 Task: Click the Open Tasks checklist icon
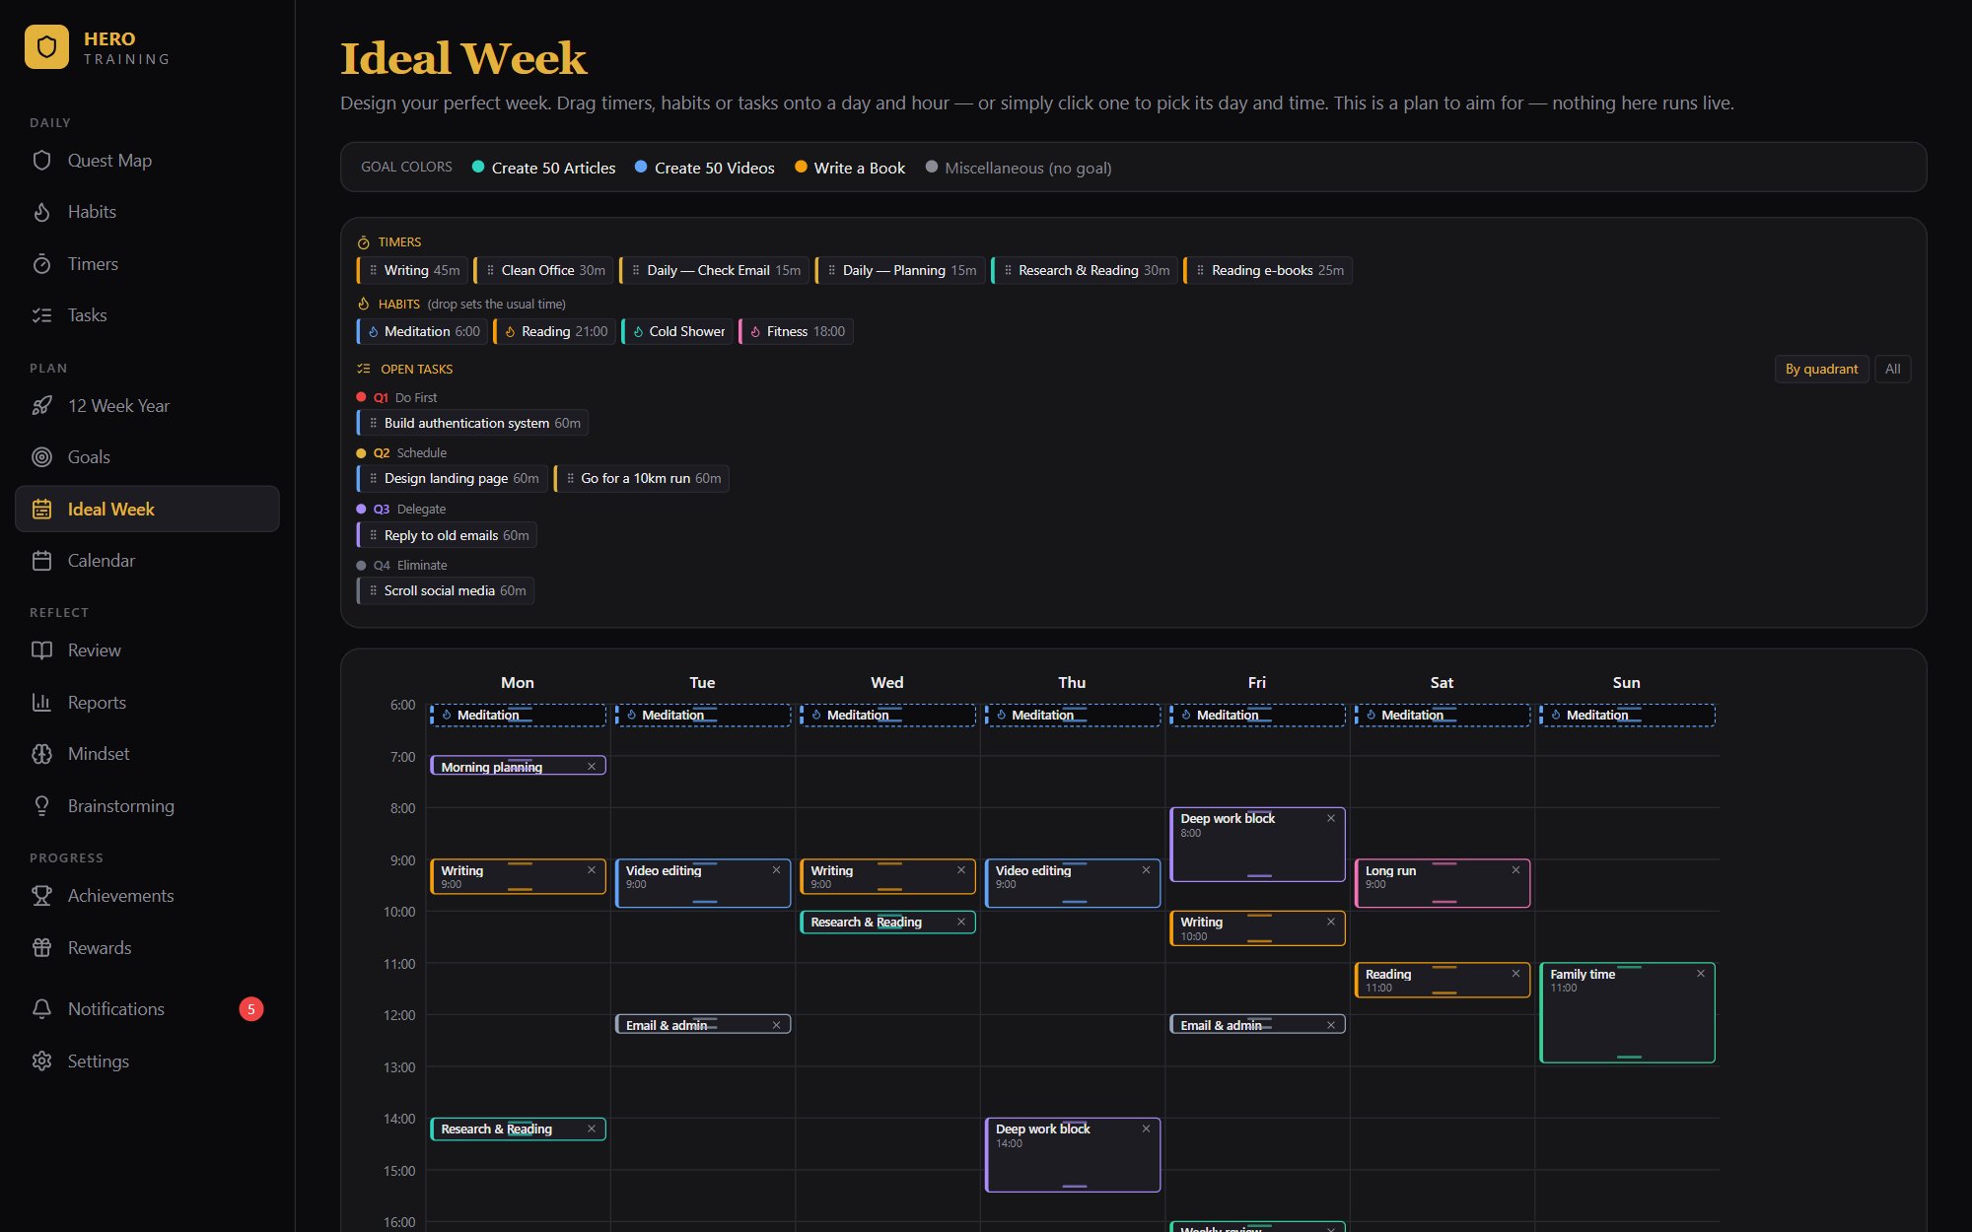point(363,369)
